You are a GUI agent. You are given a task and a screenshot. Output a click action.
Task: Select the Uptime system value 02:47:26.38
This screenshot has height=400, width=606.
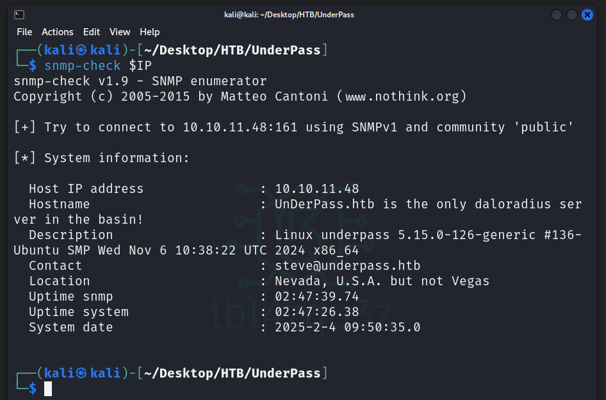(317, 312)
